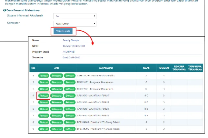Click the III B class cell

[146, 109]
